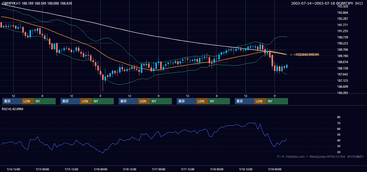Screen dimensions: 367x172
Task: Click the 191.771 price axis label
Action: [x=342, y=25]
